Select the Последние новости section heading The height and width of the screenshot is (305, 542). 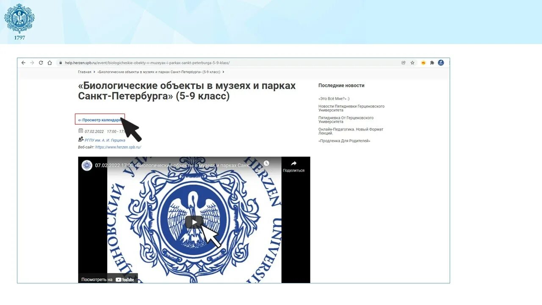[340, 85]
